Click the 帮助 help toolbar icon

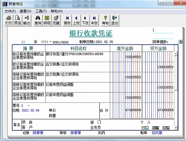point(106,20)
